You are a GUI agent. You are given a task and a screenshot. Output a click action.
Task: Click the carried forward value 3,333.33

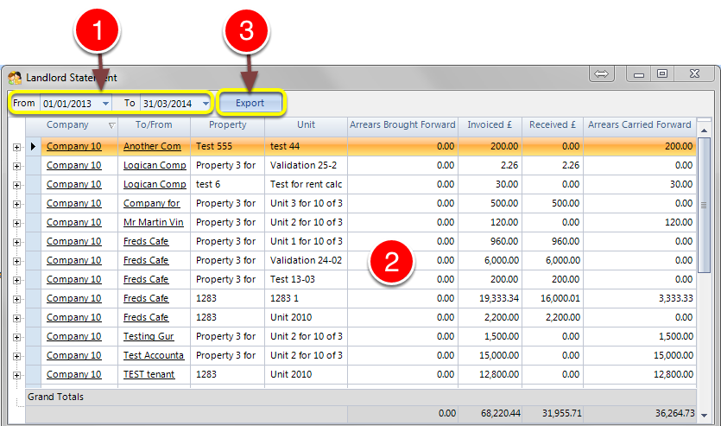coord(675,299)
